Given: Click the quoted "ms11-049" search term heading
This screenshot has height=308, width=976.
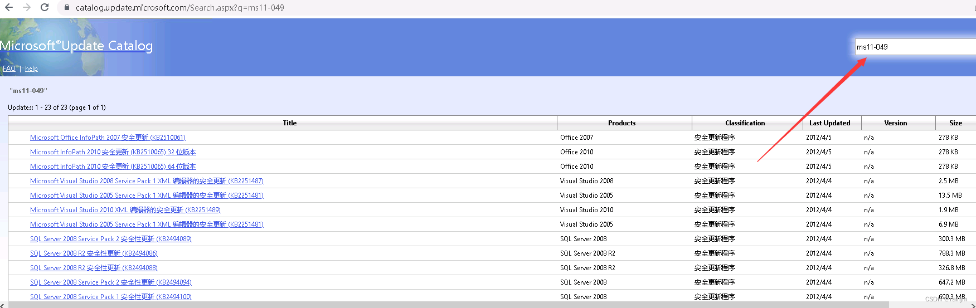Looking at the screenshot, I should (28, 90).
